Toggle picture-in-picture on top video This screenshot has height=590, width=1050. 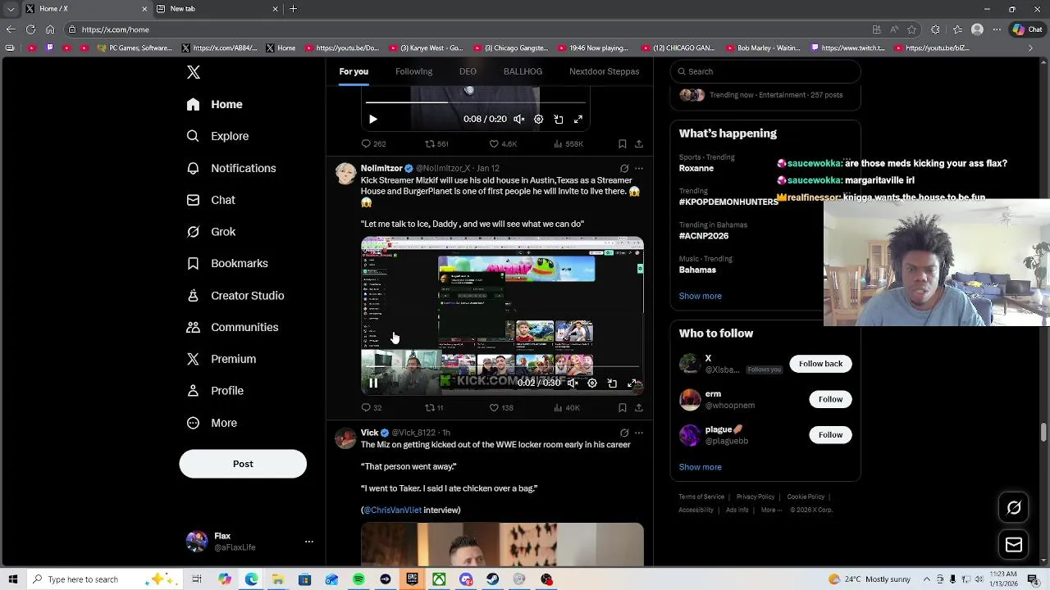(x=559, y=119)
